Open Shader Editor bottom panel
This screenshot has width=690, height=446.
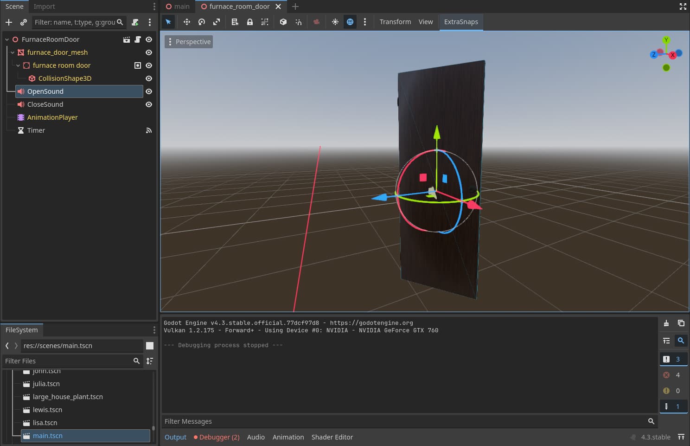point(332,437)
